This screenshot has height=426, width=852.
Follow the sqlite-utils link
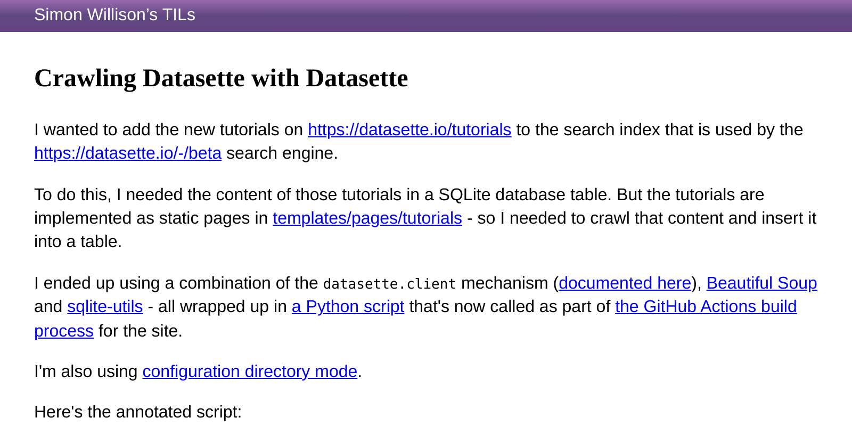(105, 306)
